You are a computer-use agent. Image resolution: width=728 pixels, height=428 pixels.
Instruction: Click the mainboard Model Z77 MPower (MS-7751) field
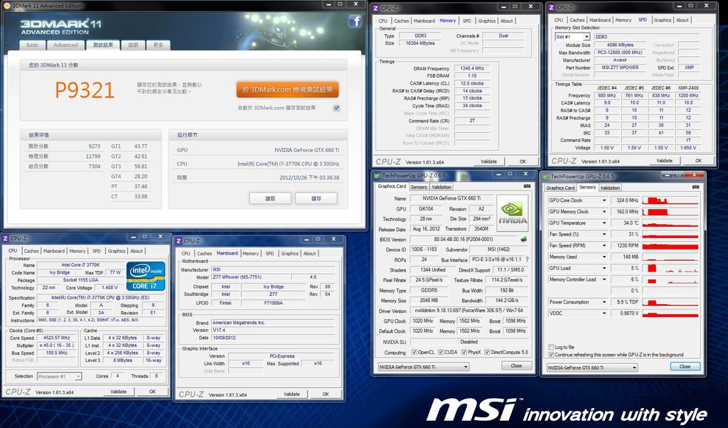251,277
